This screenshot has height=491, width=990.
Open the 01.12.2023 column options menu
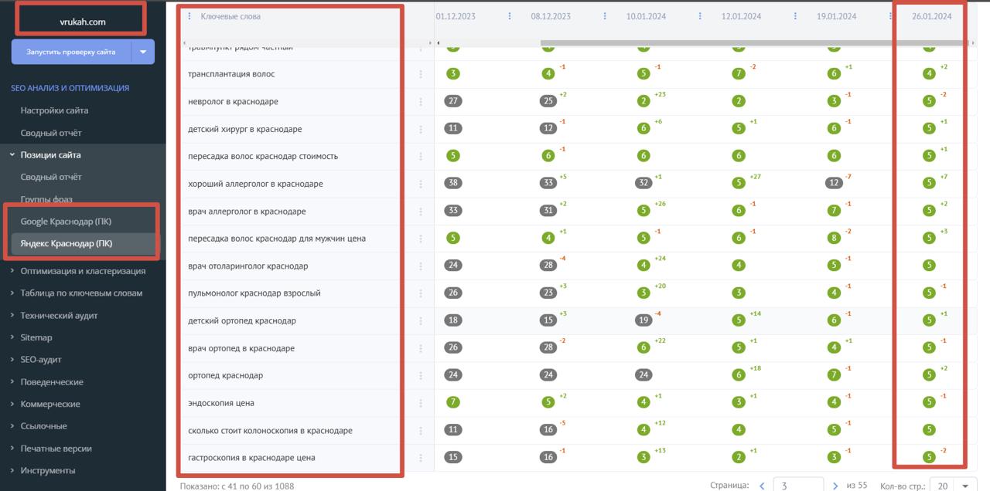coord(509,16)
